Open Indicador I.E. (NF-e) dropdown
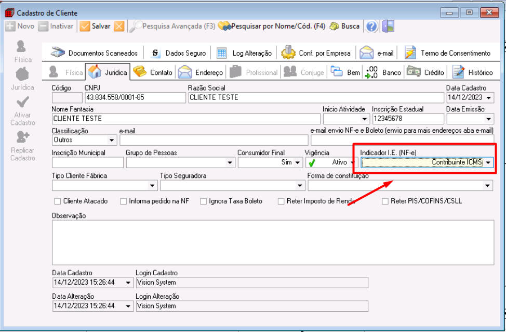The width and height of the screenshot is (506, 332). point(488,162)
